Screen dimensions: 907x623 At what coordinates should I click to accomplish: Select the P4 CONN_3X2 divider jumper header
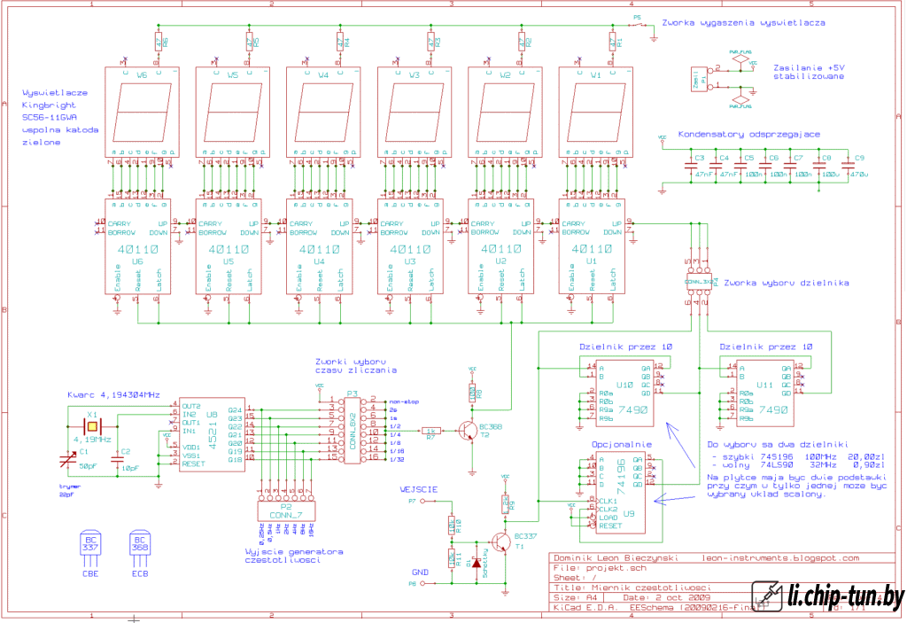coord(699,283)
